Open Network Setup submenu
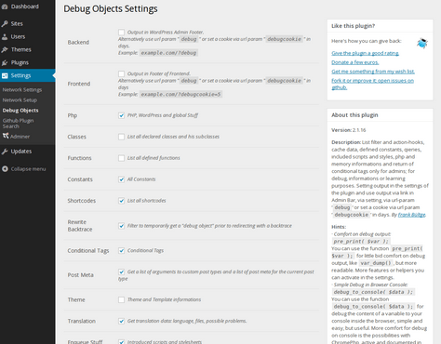 20,100
